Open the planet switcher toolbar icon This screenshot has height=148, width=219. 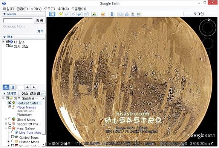point(103,14)
